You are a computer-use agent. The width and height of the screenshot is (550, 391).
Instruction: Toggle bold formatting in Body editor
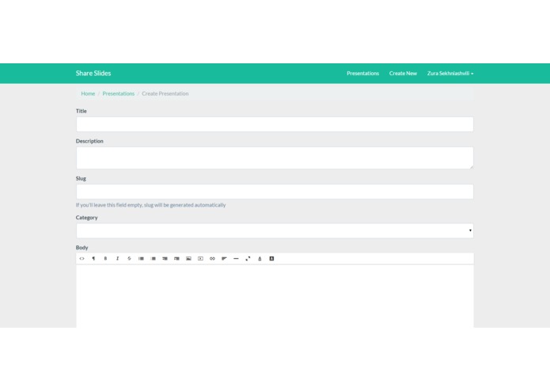pyautogui.click(x=105, y=259)
